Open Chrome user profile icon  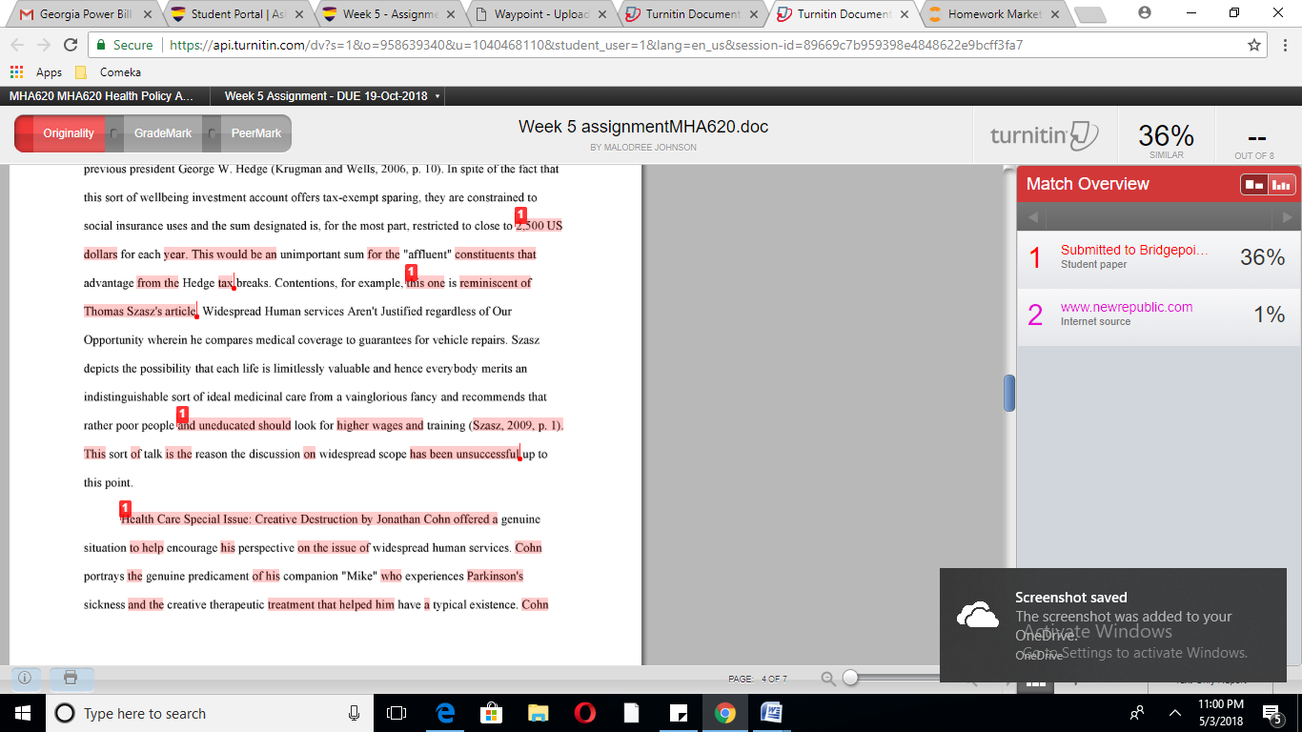pyautogui.click(x=1145, y=13)
